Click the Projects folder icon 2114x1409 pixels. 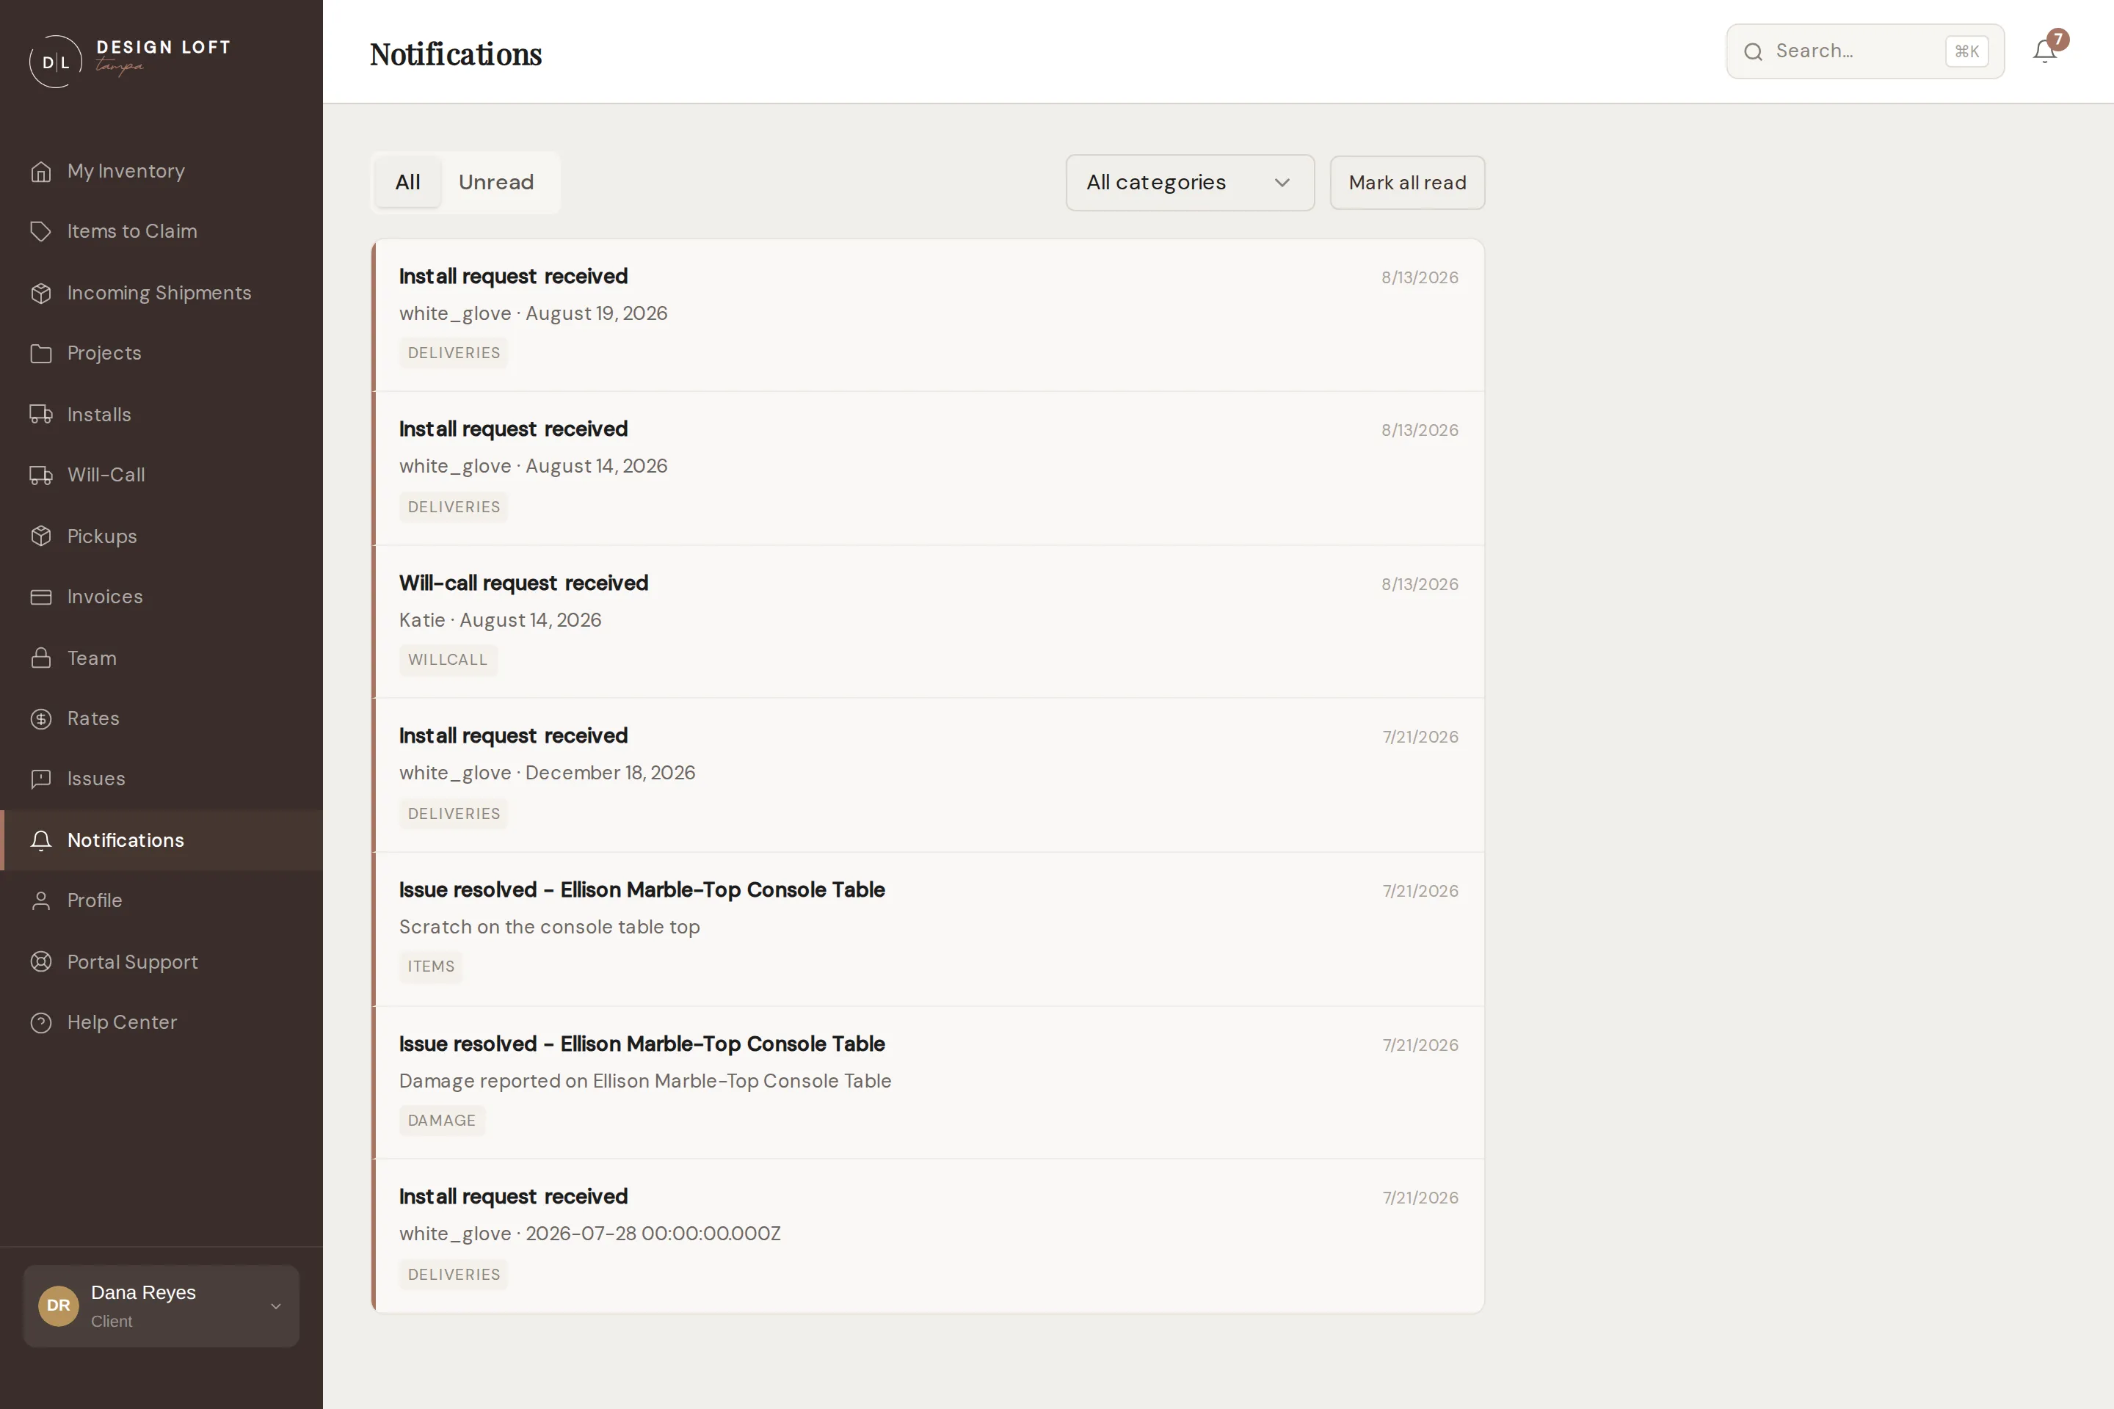(40, 353)
